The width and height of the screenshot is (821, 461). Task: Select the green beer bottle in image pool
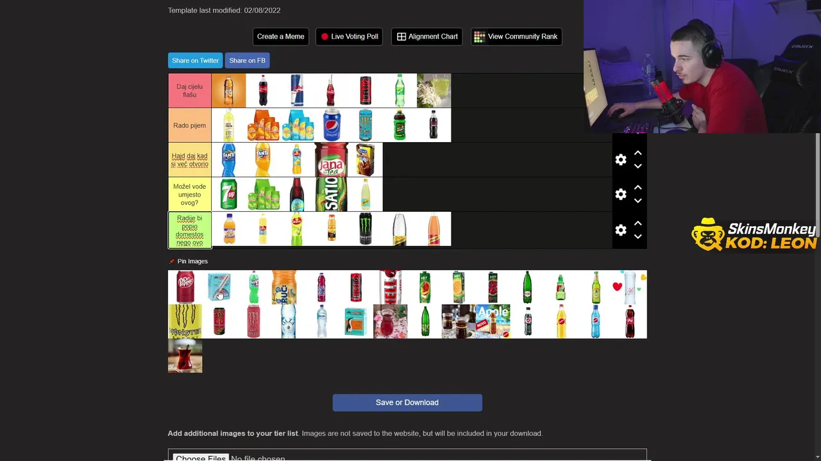(595, 287)
